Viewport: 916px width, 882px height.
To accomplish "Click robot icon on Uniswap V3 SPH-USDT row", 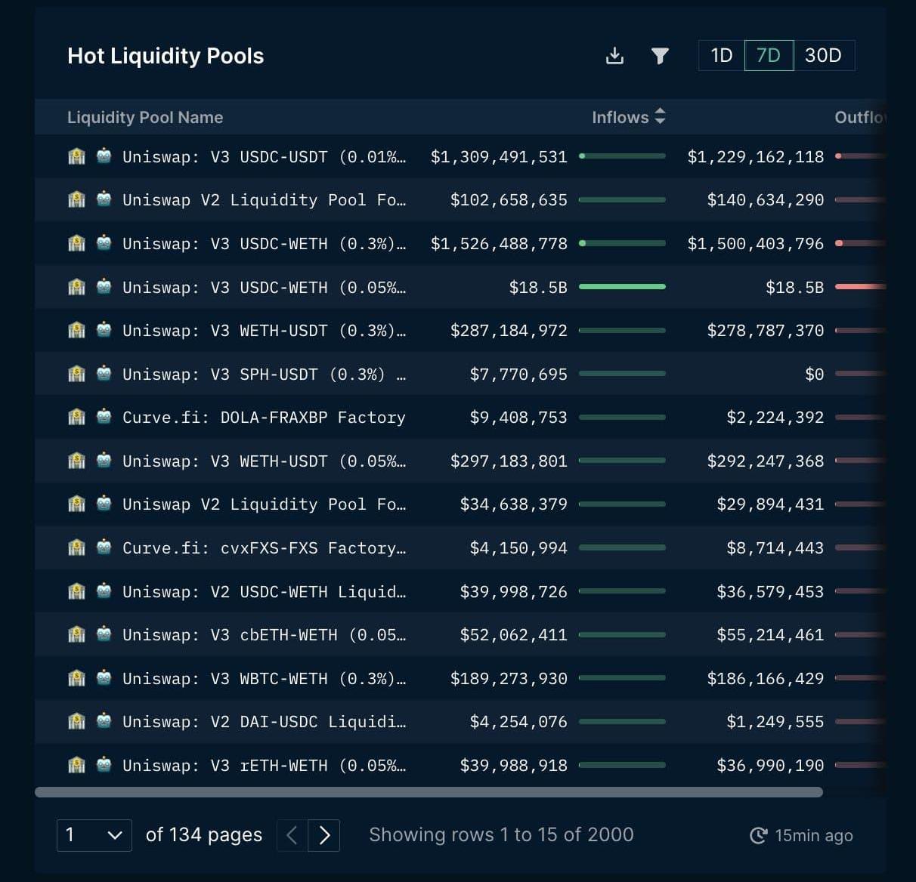I will [104, 374].
